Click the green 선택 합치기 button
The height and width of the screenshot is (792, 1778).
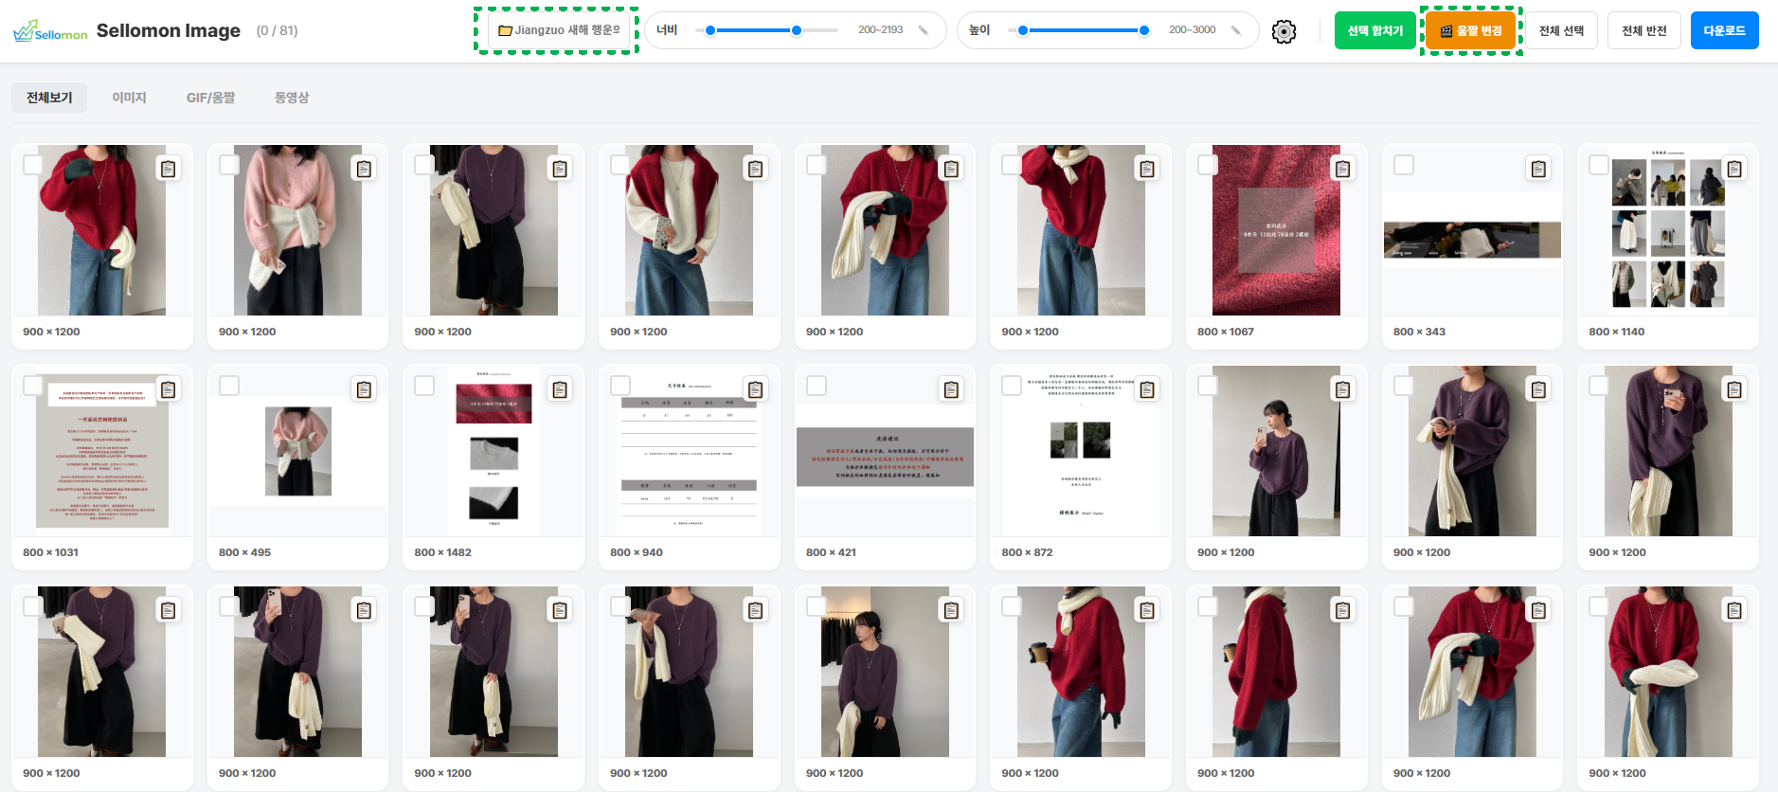[x=1375, y=30]
